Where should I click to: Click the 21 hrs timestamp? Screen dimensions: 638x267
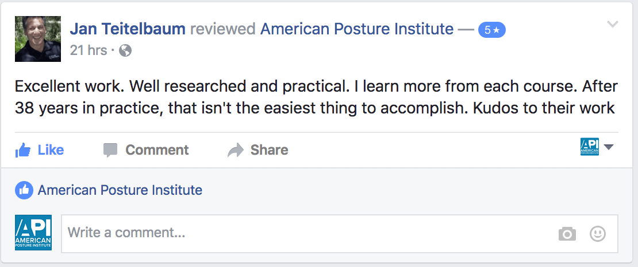[89, 50]
